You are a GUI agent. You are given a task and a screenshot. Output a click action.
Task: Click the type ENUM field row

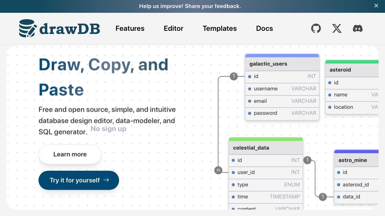coord(265,185)
